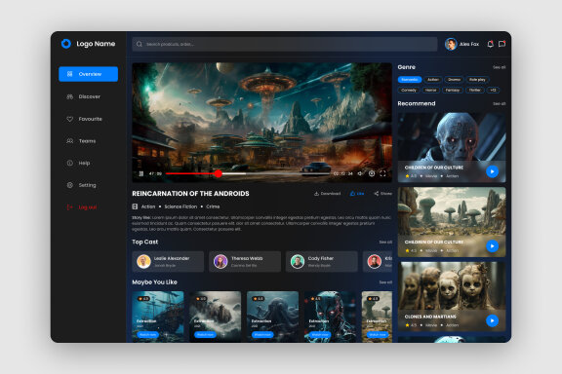Viewport: 562px width, 374px height.
Task: Click the Discover binoculars icon
Action: click(x=70, y=96)
